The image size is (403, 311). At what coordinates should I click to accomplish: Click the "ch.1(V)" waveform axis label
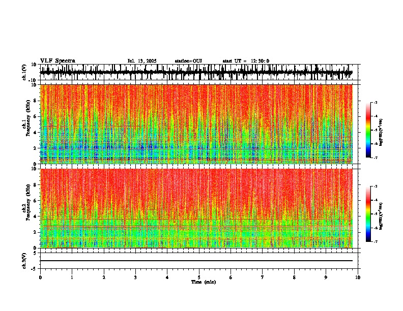tap(24, 72)
